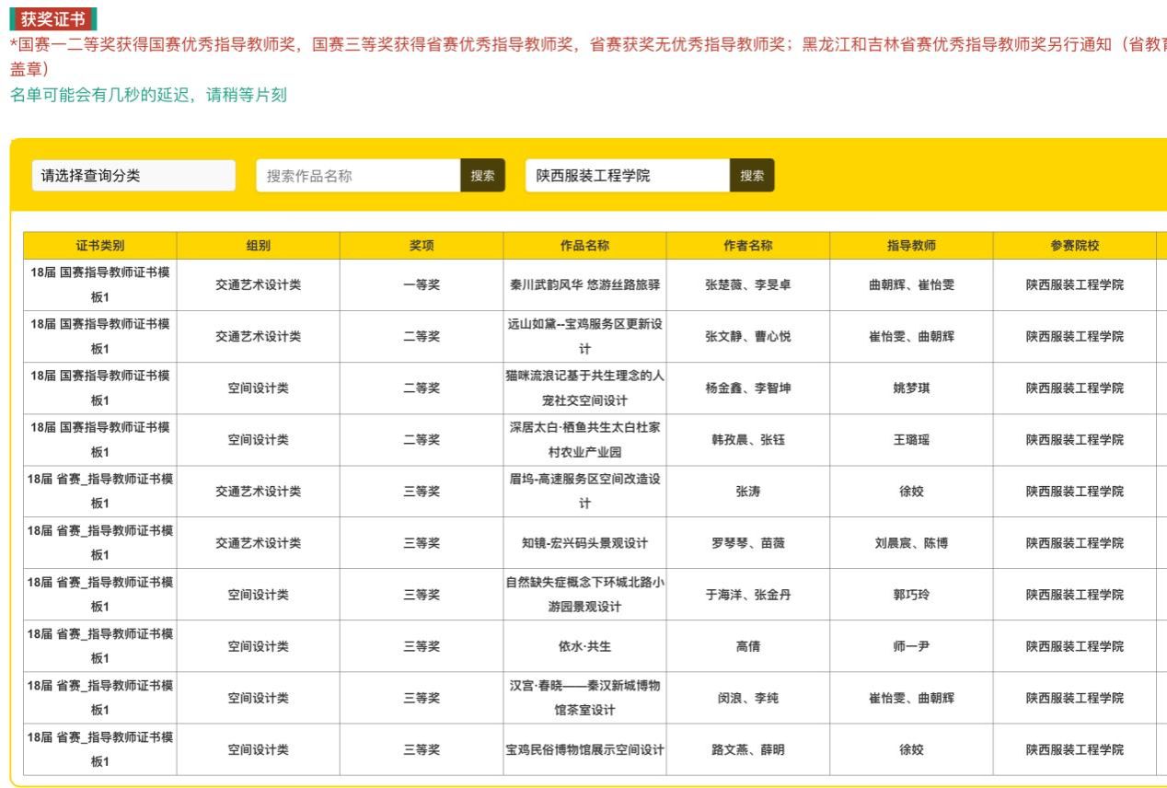1167x788 pixels.
Task: Click the 作者名称 column header
Action: [747, 246]
